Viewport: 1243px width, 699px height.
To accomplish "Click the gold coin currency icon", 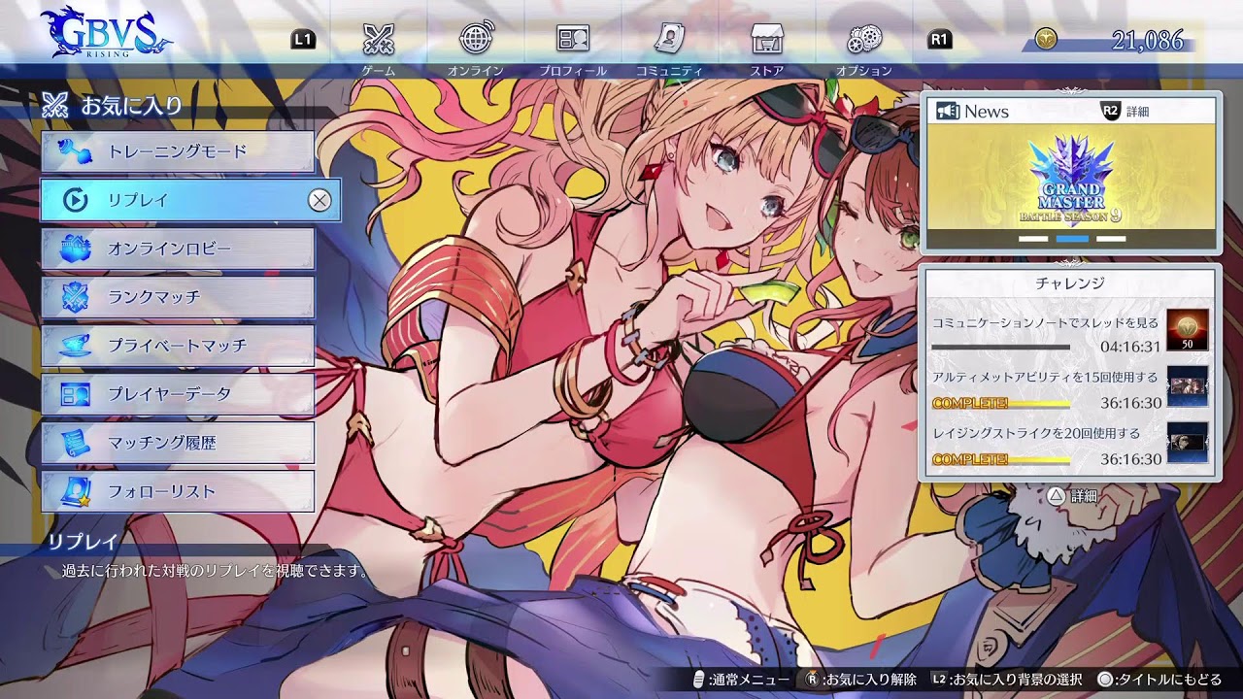I will click(x=1046, y=39).
